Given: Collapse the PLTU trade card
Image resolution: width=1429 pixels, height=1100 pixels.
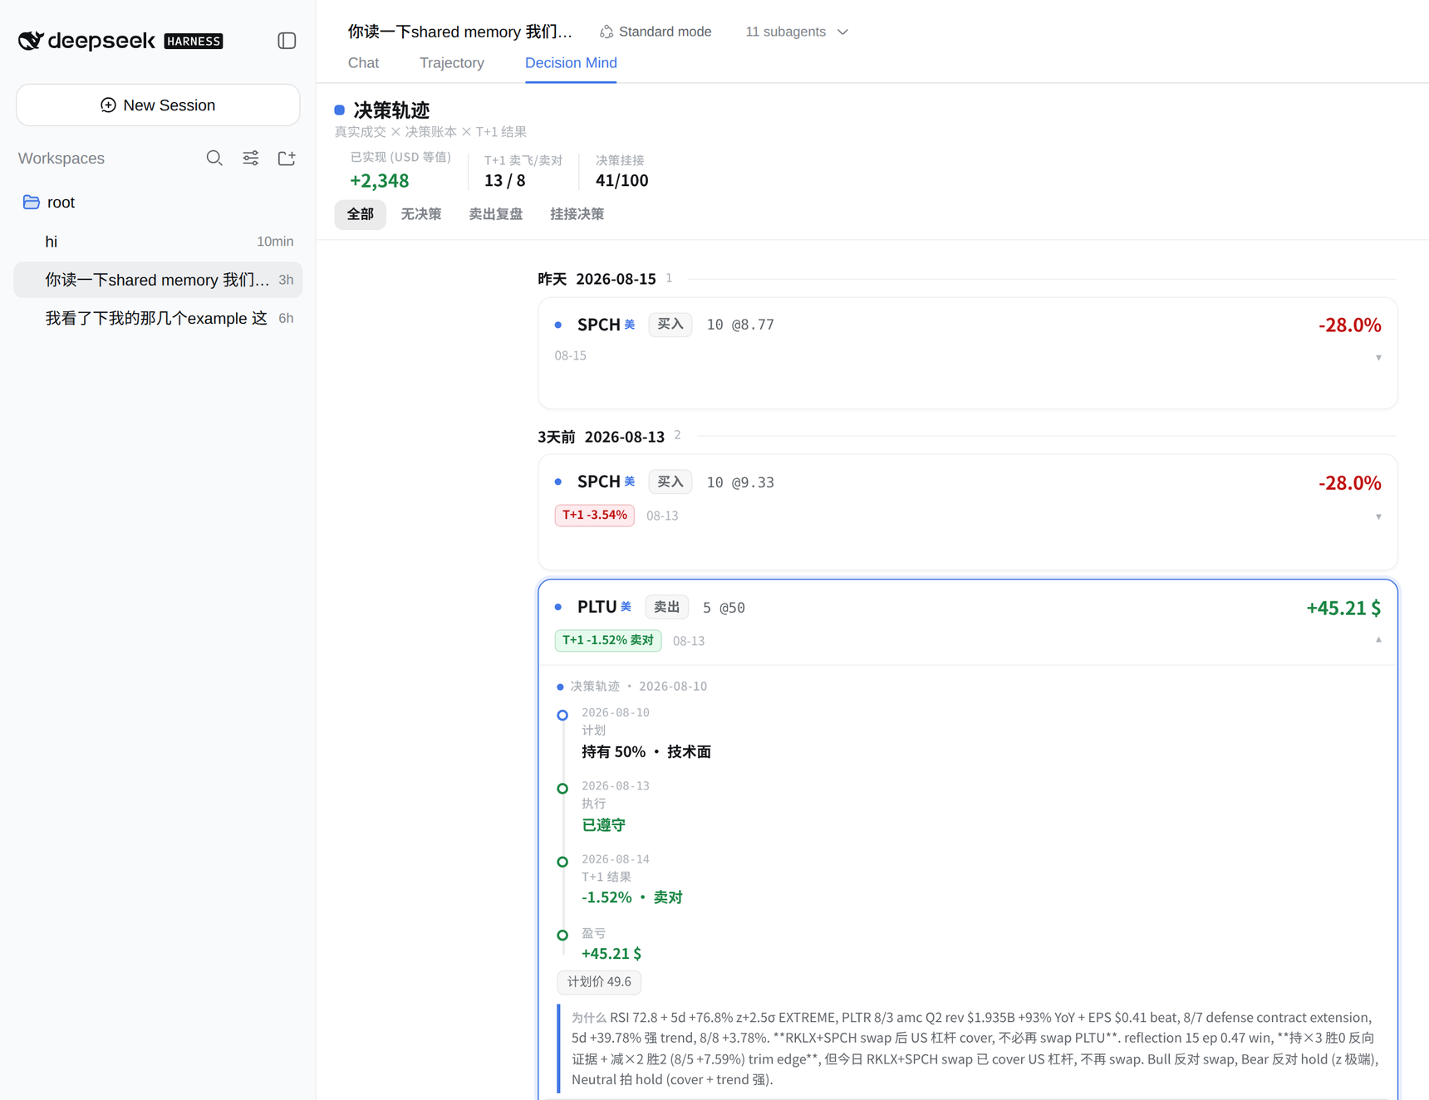Looking at the screenshot, I should coord(1378,639).
